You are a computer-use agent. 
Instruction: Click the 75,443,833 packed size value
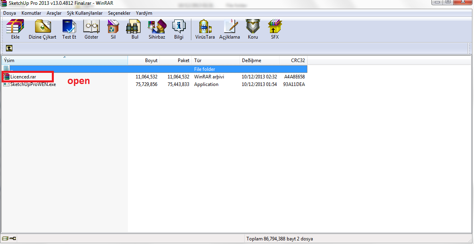[178, 84]
